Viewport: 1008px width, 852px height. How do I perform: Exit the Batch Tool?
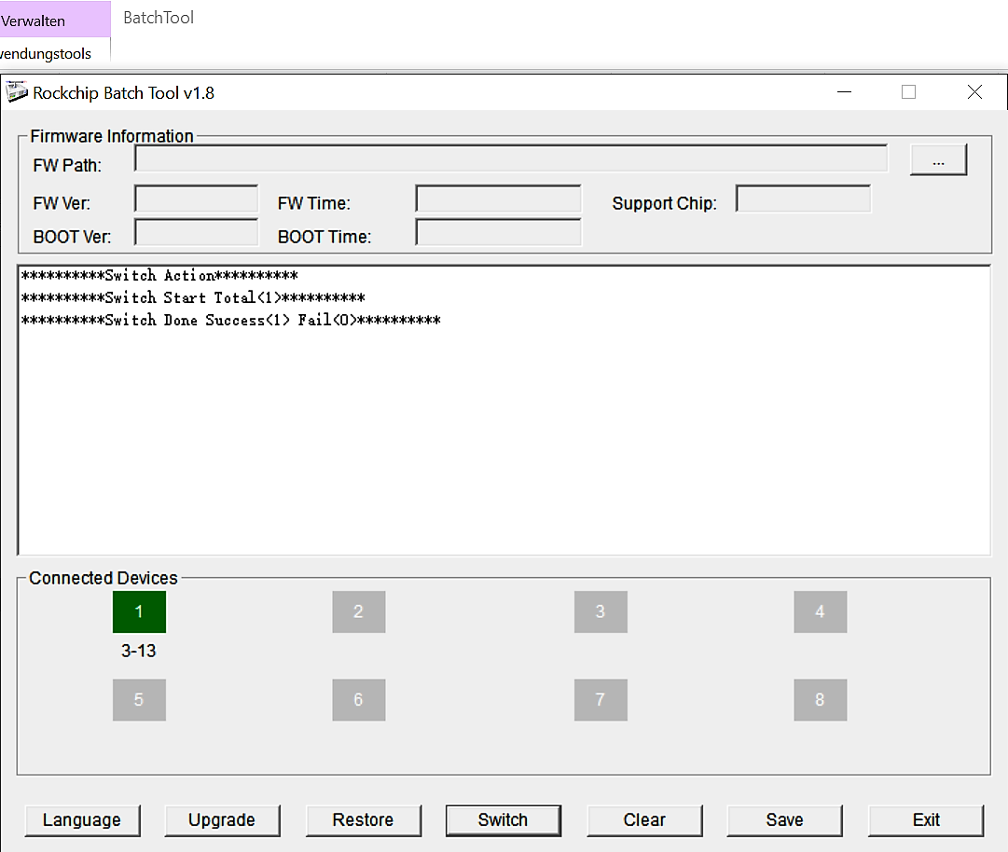(x=926, y=820)
